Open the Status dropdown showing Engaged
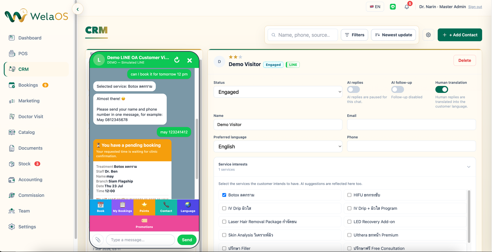Viewport: 492px width, 252px height. coord(278,92)
